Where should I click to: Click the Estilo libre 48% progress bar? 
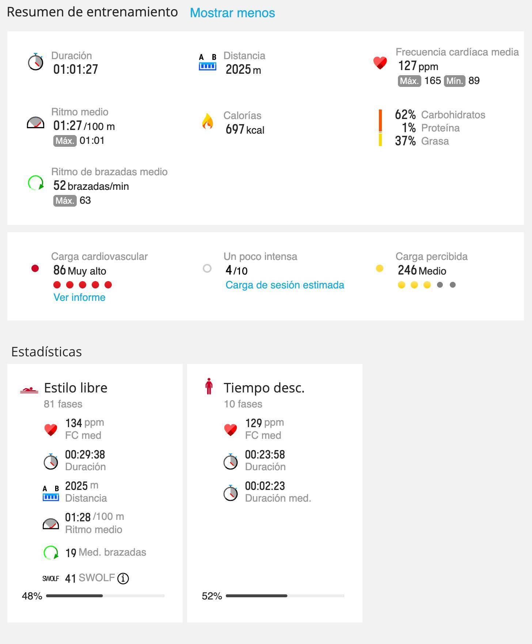pyautogui.click(x=105, y=596)
